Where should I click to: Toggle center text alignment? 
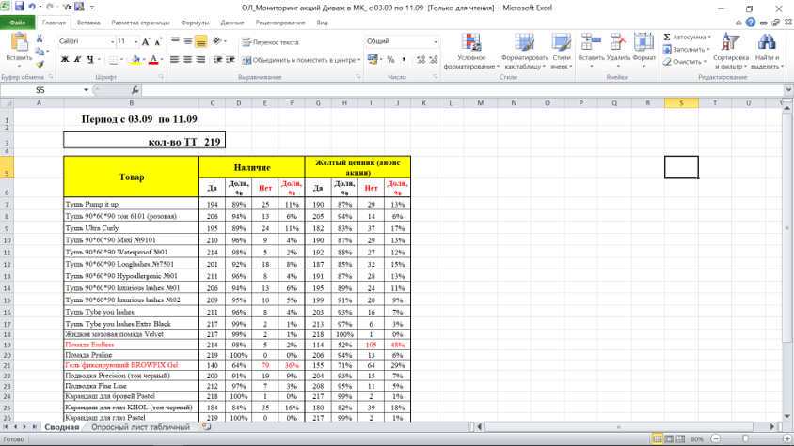click(188, 60)
